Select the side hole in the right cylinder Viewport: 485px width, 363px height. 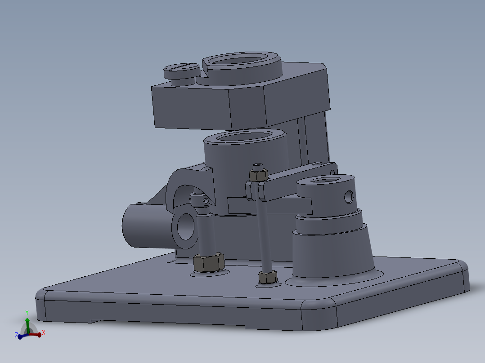click(349, 196)
